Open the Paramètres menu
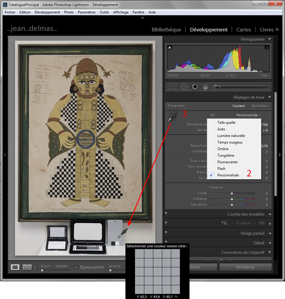The height and width of the screenshot is (299, 285). 87,12
